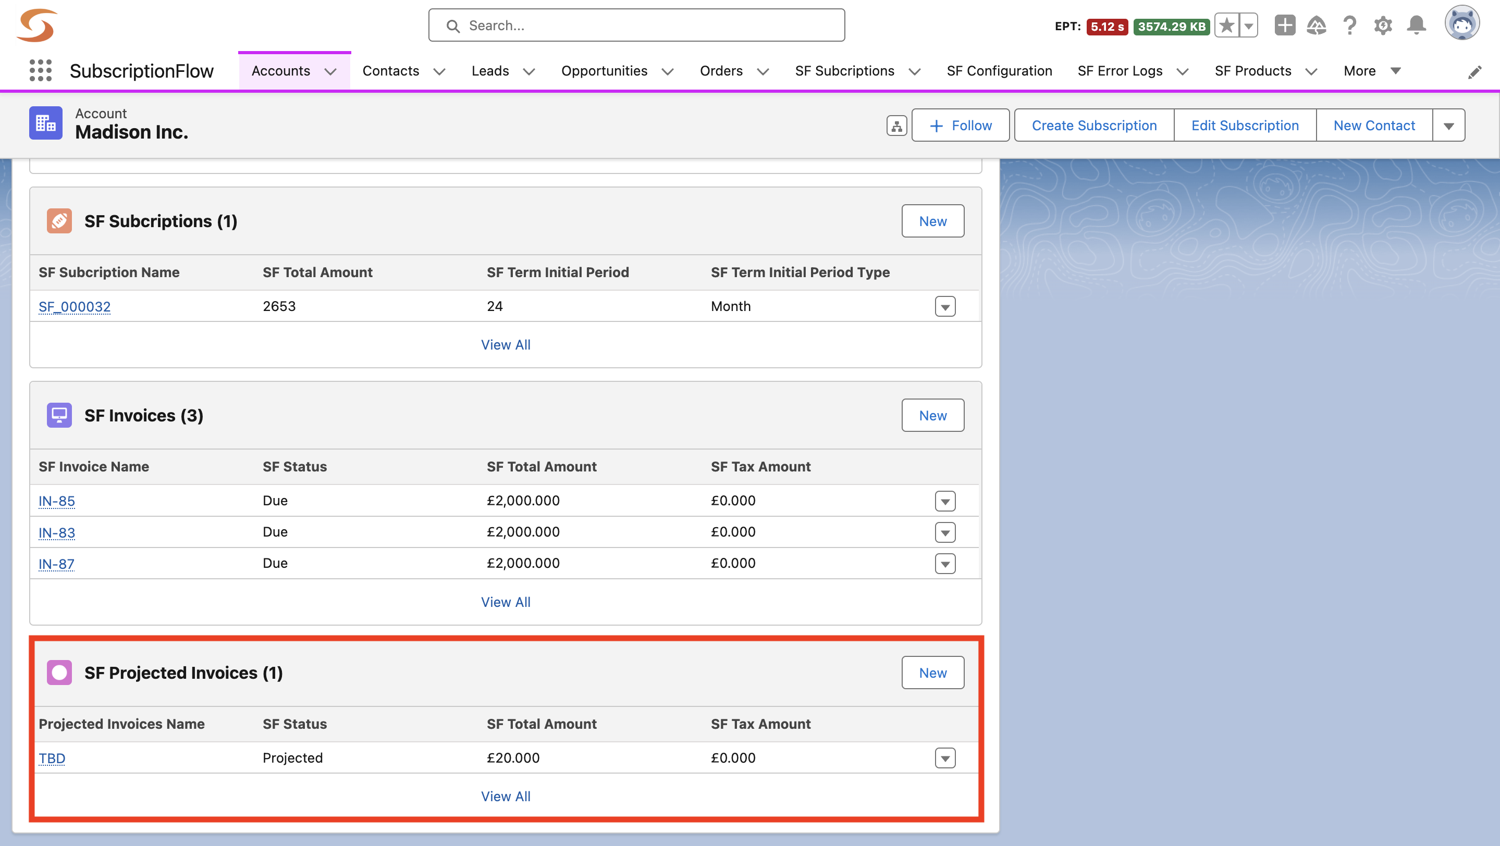View All SF Projected Invoices
Image resolution: width=1500 pixels, height=846 pixels.
[x=506, y=797]
